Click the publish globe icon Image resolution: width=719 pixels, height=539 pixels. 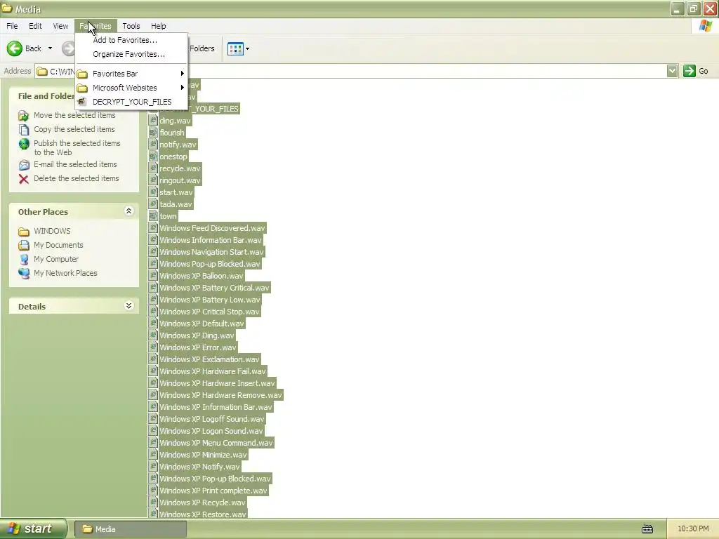pos(24,144)
